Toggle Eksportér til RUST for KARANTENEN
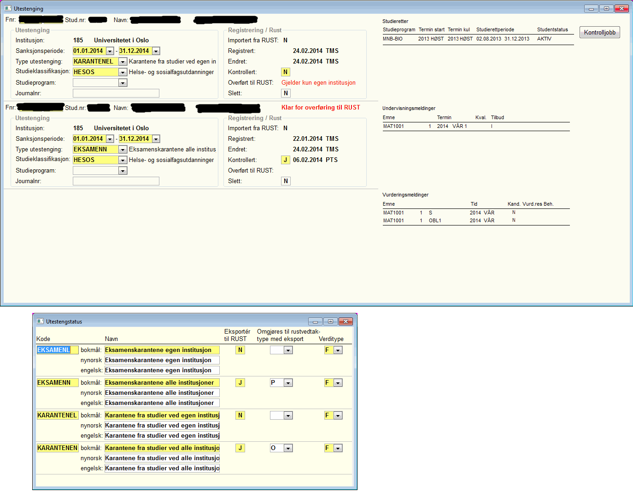Image resolution: width=633 pixels, height=491 pixels. pyautogui.click(x=240, y=448)
